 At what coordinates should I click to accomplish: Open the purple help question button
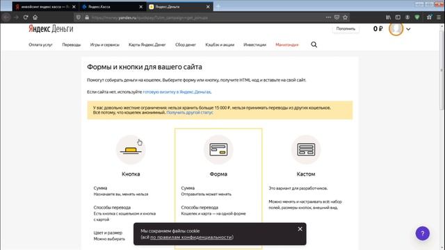click(x=422, y=233)
